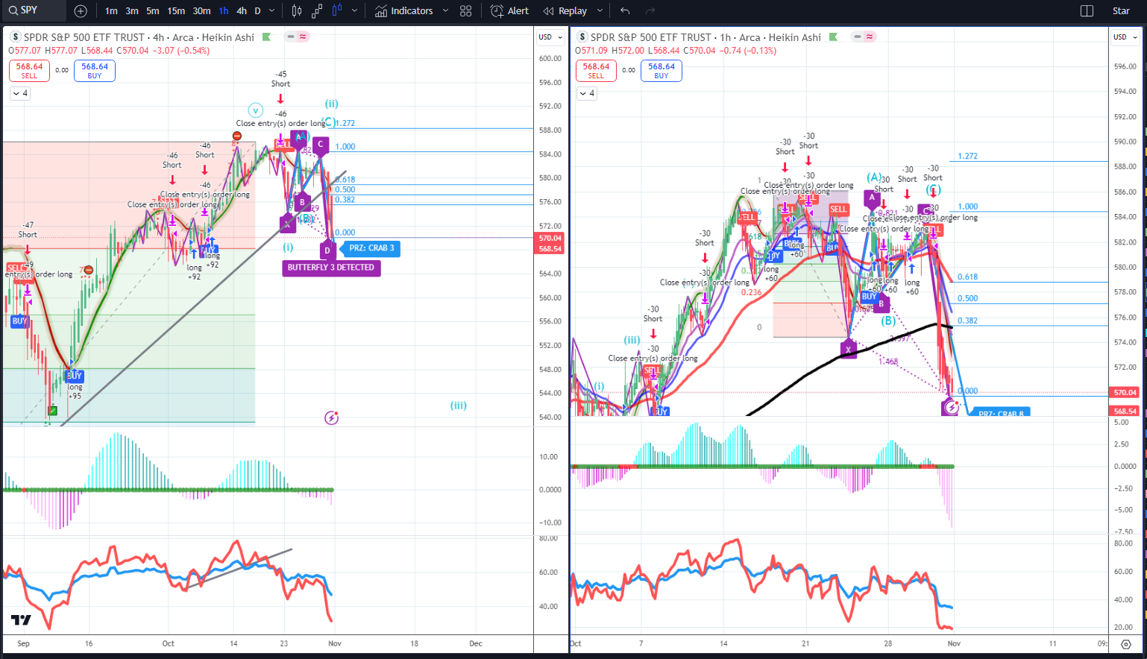The image size is (1147, 659).
Task: Click the pink wave pill on 4h chart
Action: [x=303, y=37]
